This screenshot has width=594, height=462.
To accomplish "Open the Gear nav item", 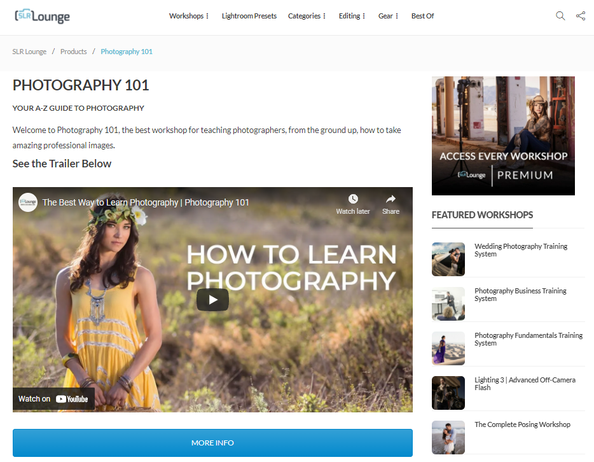I will coord(385,16).
